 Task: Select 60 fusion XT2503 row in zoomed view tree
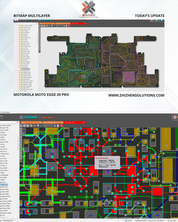[6, 213]
